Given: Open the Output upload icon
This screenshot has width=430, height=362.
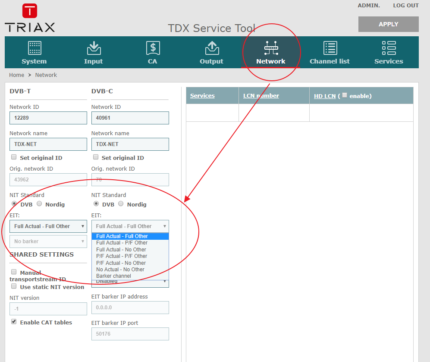Looking at the screenshot, I should coord(212,48).
